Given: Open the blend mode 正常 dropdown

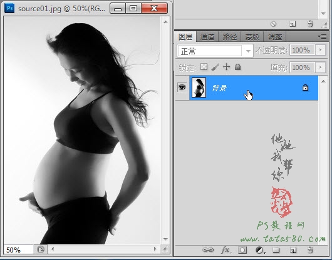Looking at the screenshot, I should [x=215, y=51].
